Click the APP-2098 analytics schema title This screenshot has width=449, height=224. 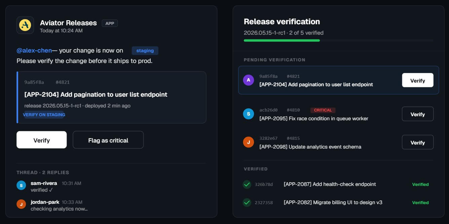pos(310,147)
